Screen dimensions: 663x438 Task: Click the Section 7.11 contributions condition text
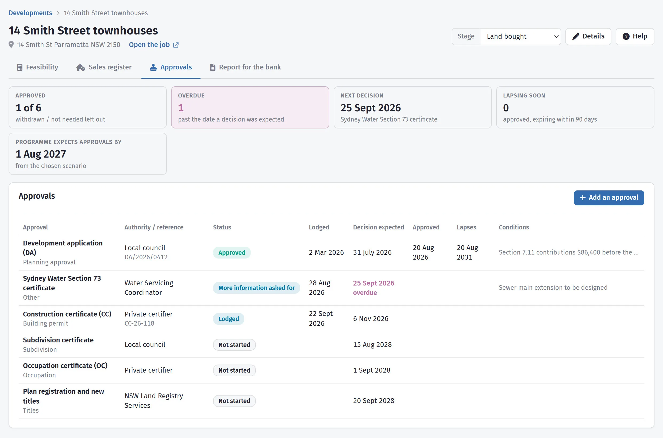click(x=568, y=253)
